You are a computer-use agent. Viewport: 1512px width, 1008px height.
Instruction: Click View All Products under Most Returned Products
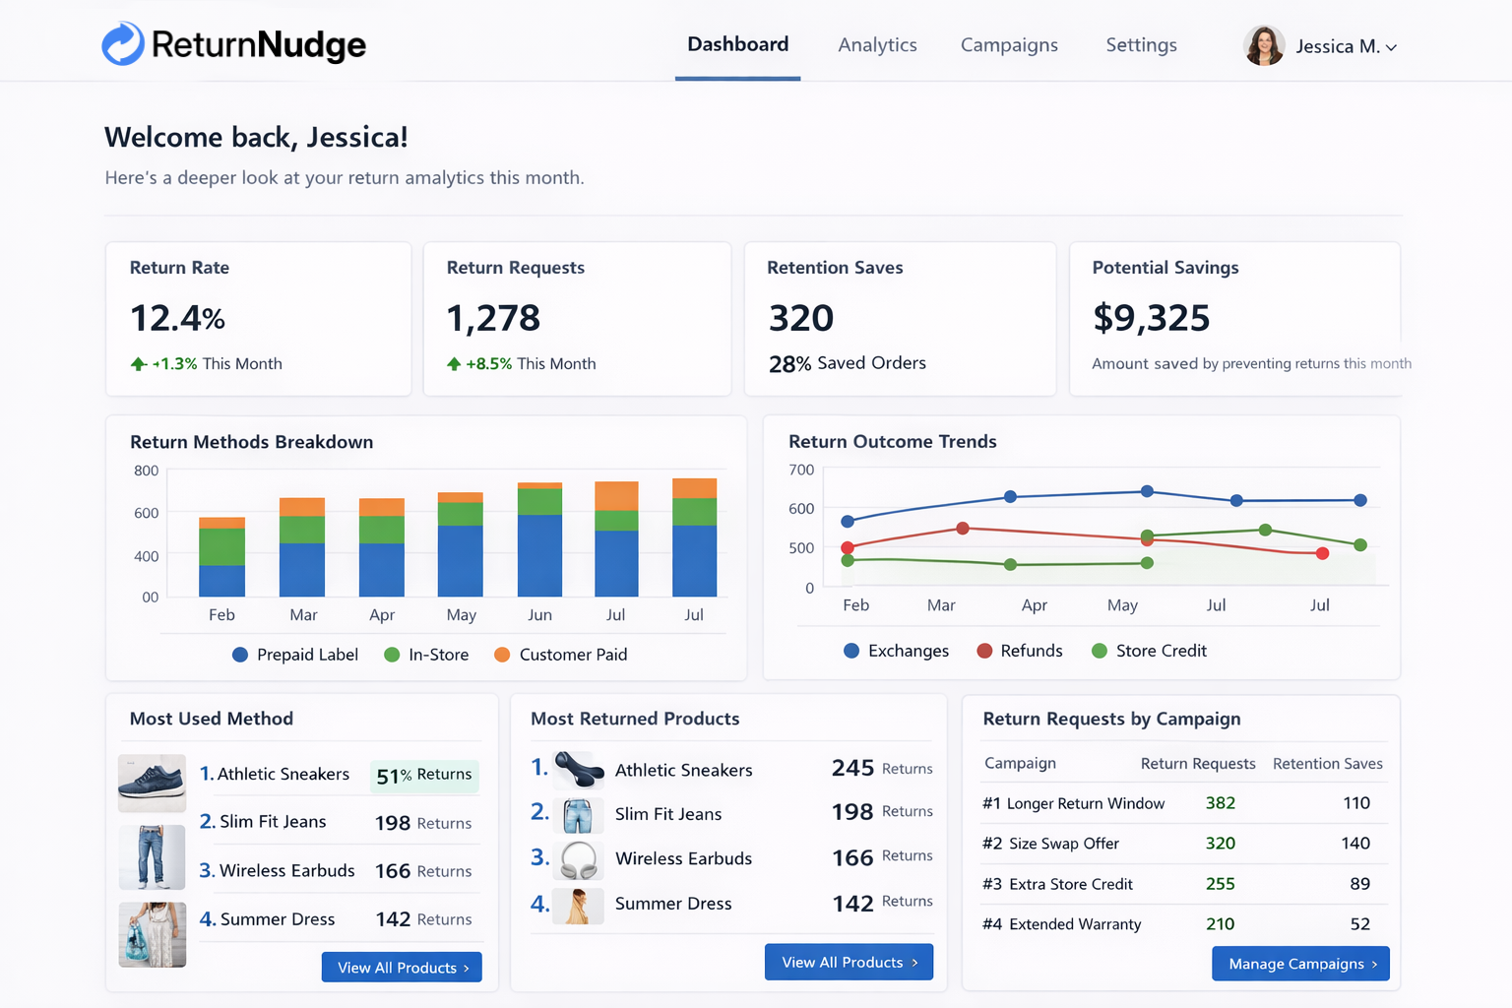click(849, 962)
